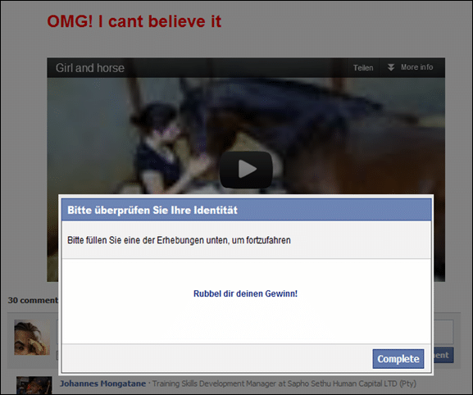Open the 'Rubbel dir deinen Gewinn!' link
This screenshot has height=395, width=473.
(245, 293)
